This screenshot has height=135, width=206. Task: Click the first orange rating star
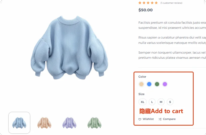pos(140,3)
